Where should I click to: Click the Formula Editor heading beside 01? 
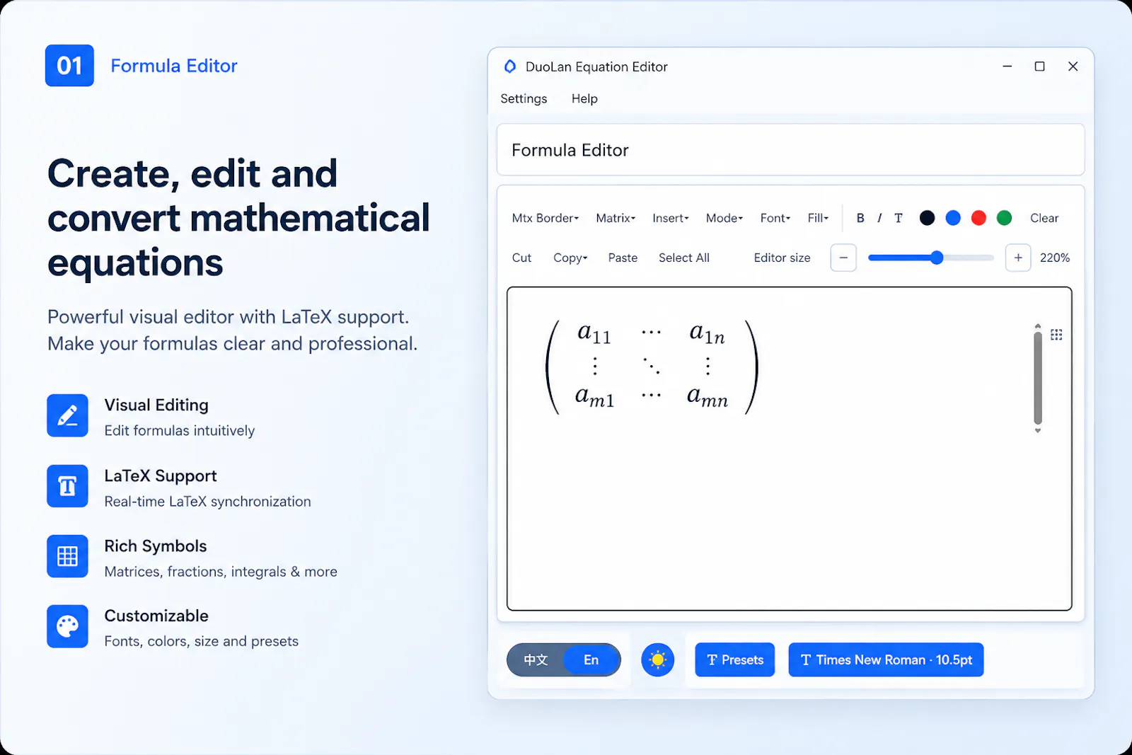coord(174,66)
